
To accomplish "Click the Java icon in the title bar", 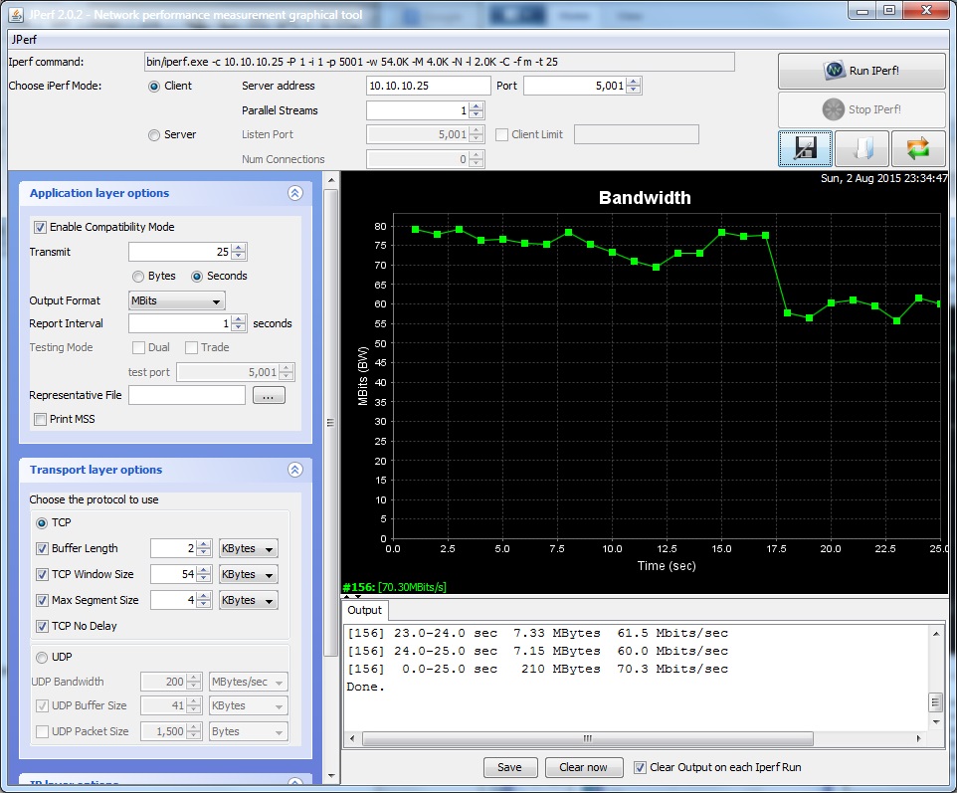I will point(16,13).
